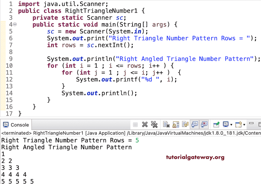This screenshot has width=261, height=184.
Task: Open the Display Selected Console dropdown arrow
Action: pyautogui.click(x=231, y=125)
